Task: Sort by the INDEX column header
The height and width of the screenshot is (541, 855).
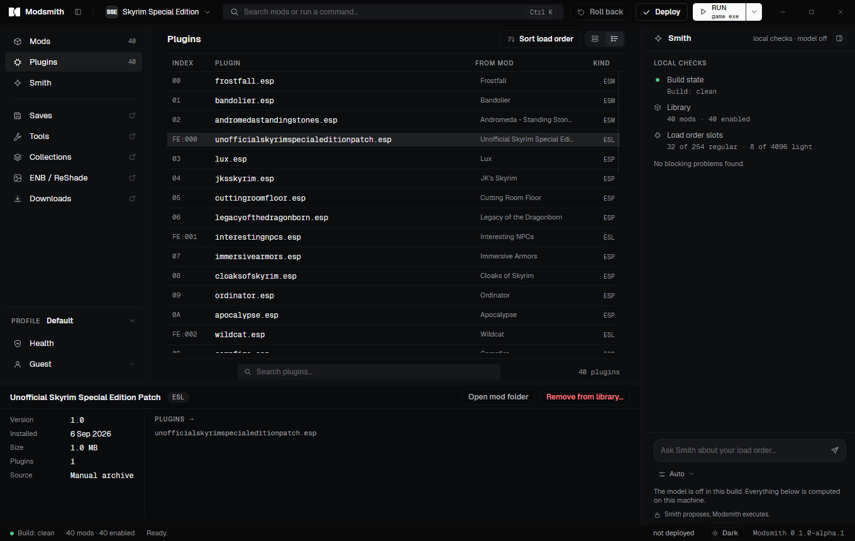Action: tap(182, 63)
